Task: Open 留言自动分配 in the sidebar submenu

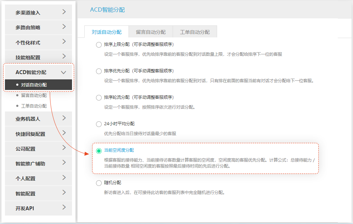Action: click(x=34, y=95)
